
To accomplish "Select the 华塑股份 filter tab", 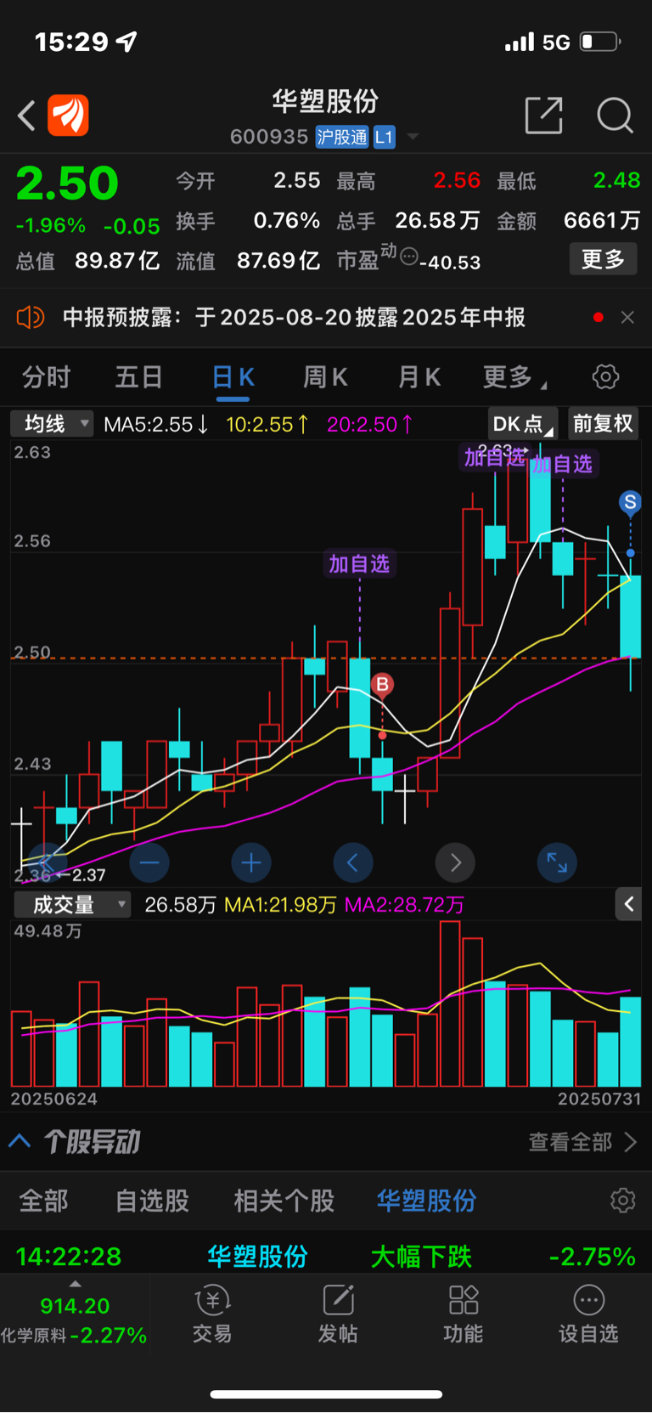I will click(427, 1201).
